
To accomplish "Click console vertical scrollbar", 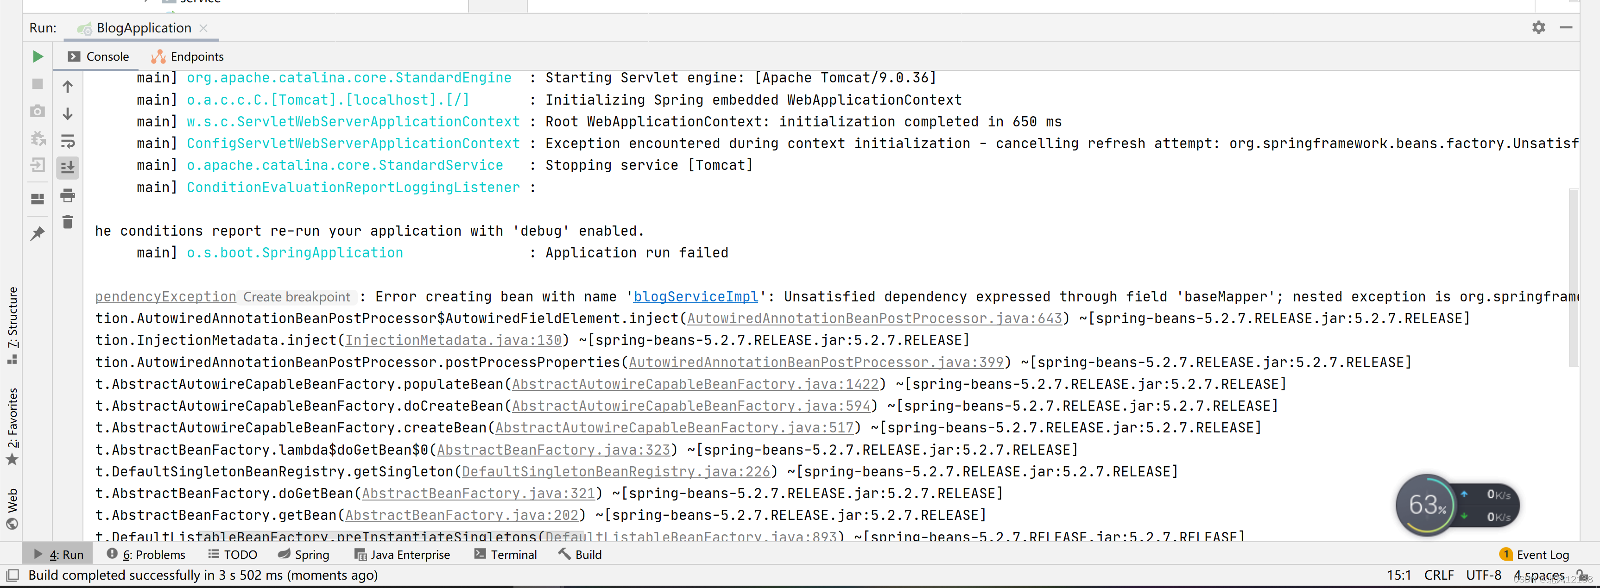I will tap(1573, 277).
